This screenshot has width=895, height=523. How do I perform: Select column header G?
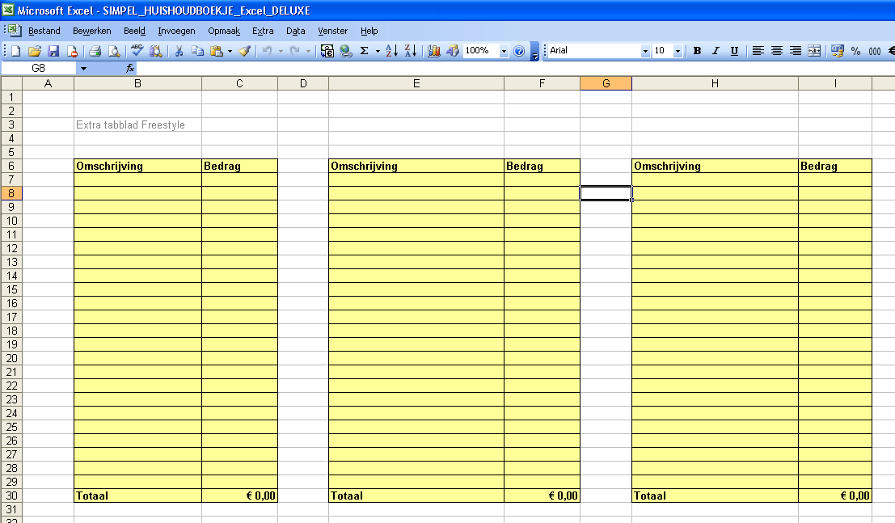point(606,83)
